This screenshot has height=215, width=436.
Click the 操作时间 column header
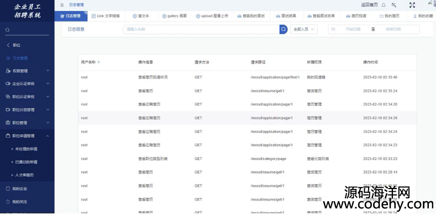coord(371,62)
